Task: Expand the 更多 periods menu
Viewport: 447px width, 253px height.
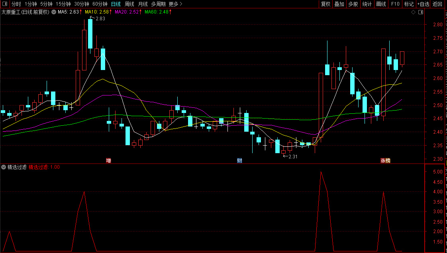Action: click(x=175, y=4)
